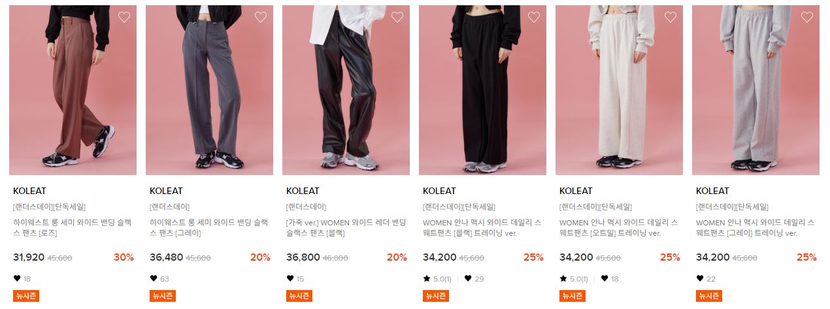The height and width of the screenshot is (309, 830).
Task: Toggle wishlist heart on black leather pants photo
Action: pyautogui.click(x=397, y=17)
